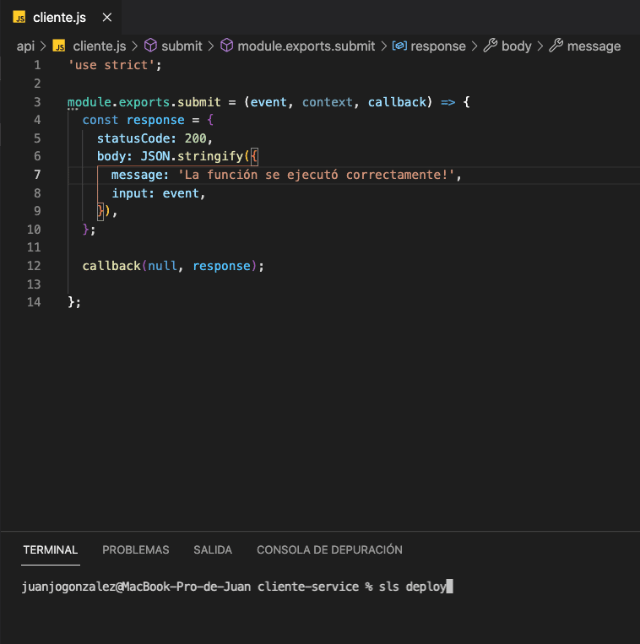This screenshot has width=640, height=644.
Task: Click the 'const' keyword on line 4
Action: [100, 120]
